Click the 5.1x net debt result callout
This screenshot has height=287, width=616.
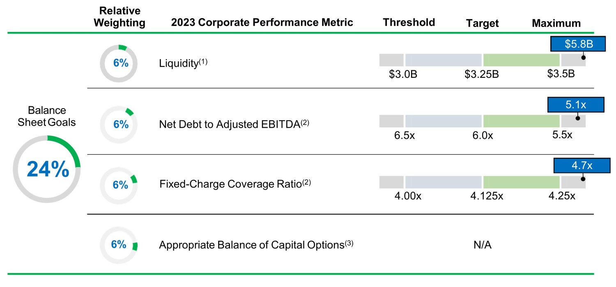pyautogui.click(x=576, y=105)
